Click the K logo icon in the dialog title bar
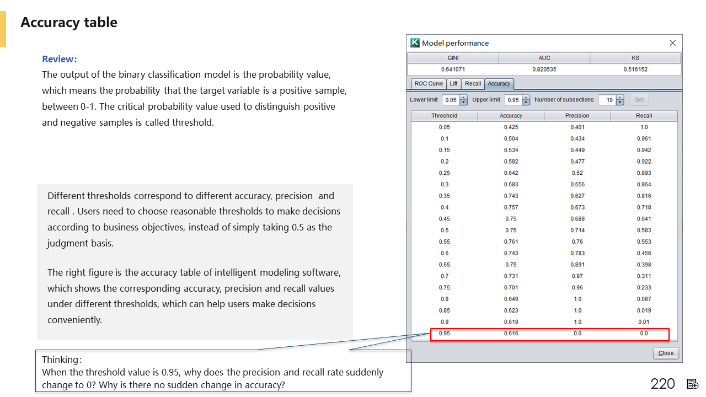Screen dimensions: 706x397 [415, 43]
